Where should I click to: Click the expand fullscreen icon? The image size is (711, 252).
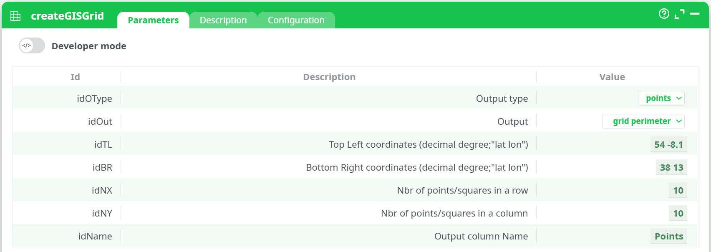(x=679, y=14)
